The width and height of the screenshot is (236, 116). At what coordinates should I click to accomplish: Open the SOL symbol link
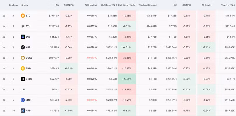point(28,37)
